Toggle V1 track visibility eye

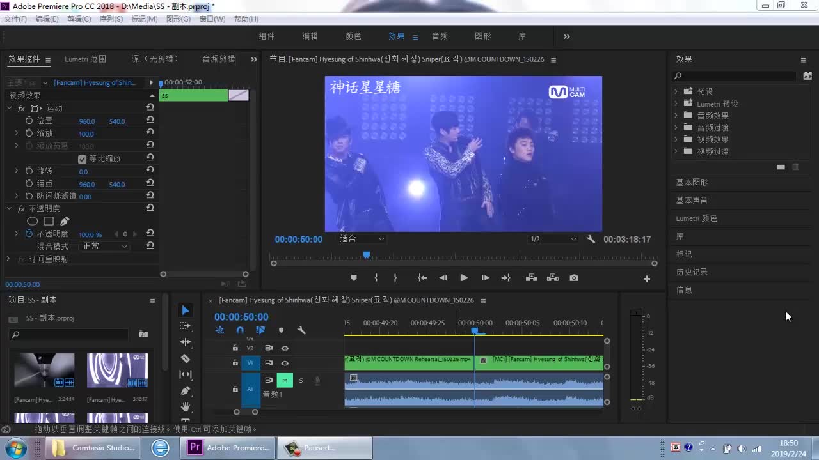tap(285, 364)
